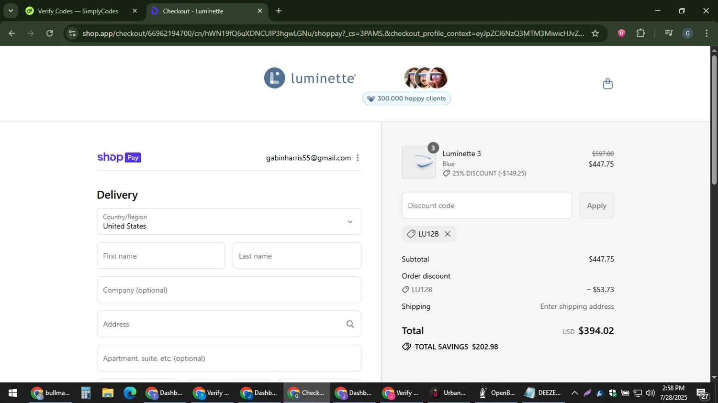
Task: Click the address search magnifier icon
Action: [x=350, y=324]
